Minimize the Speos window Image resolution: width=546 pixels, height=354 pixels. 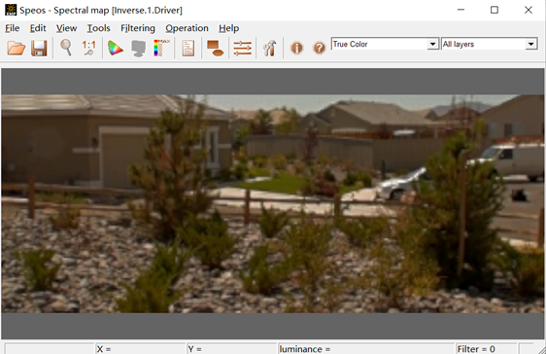(x=461, y=10)
